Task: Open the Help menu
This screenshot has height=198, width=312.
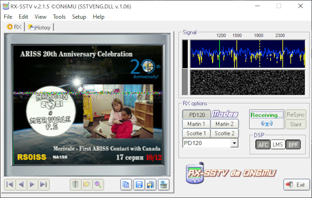Action: (99, 17)
